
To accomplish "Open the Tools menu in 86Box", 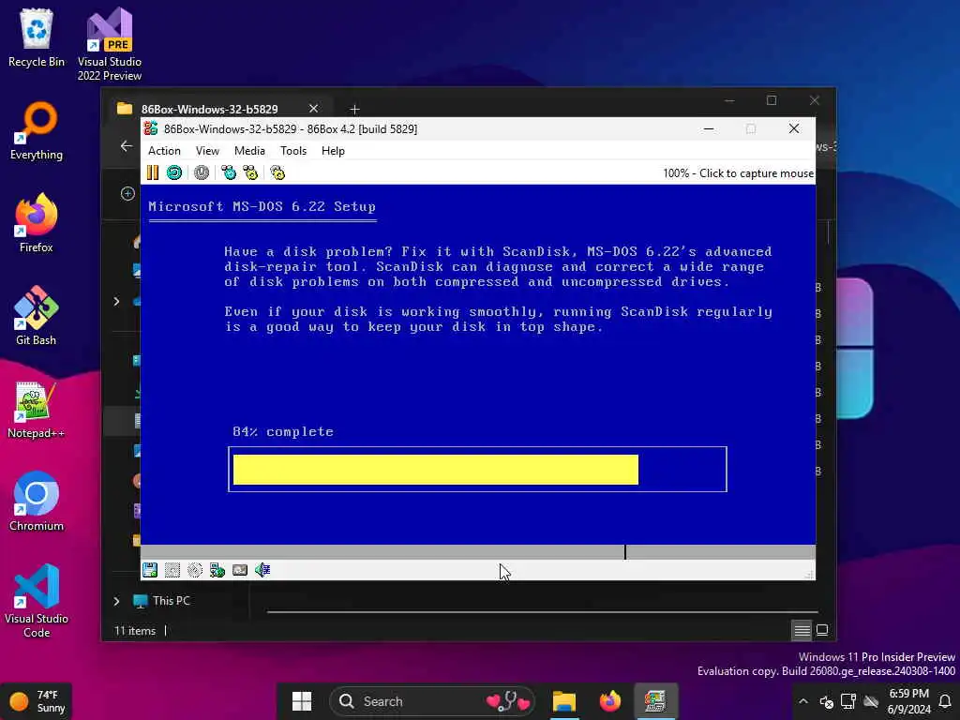I will click(x=293, y=151).
